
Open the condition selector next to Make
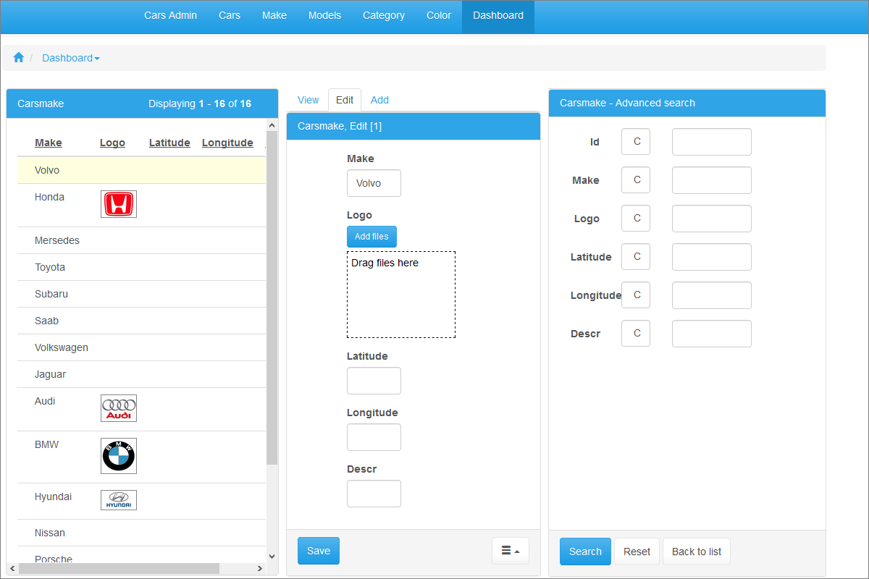635,179
